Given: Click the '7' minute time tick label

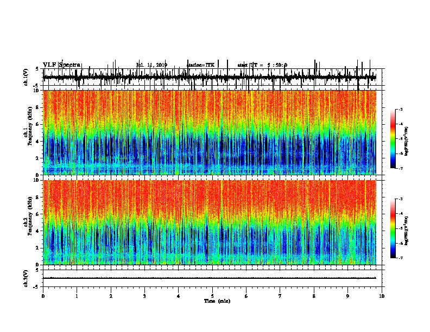Looking at the screenshot, I should (280, 296).
